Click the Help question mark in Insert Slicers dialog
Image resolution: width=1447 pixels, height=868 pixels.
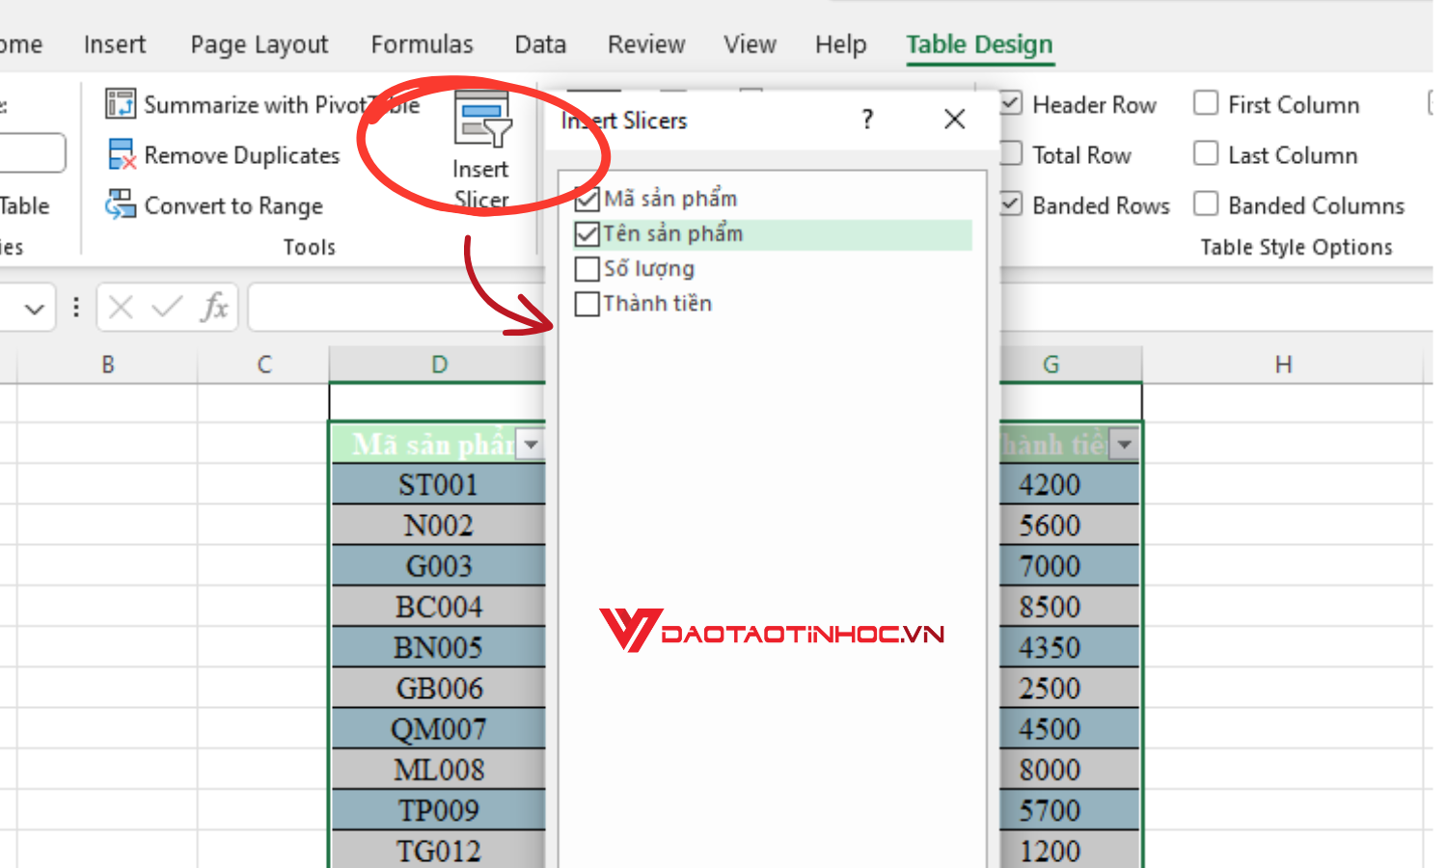(x=866, y=119)
